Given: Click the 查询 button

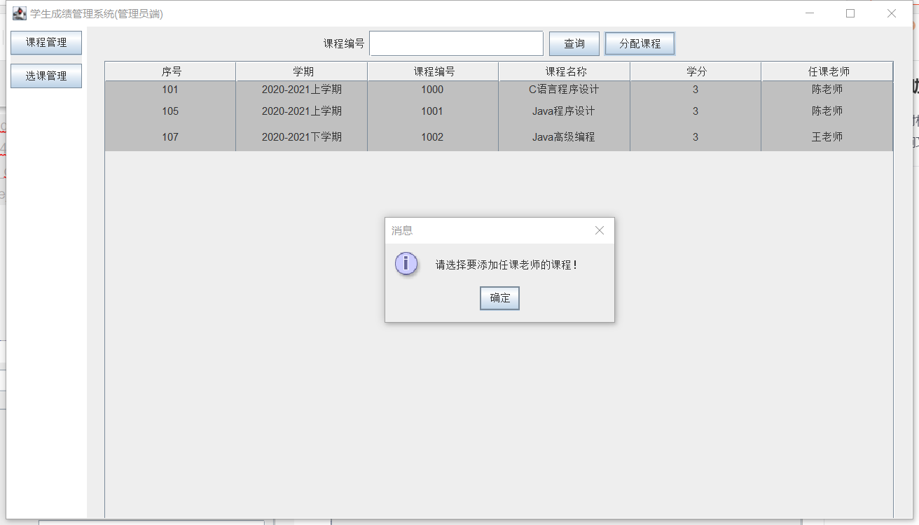Looking at the screenshot, I should pyautogui.click(x=574, y=43).
